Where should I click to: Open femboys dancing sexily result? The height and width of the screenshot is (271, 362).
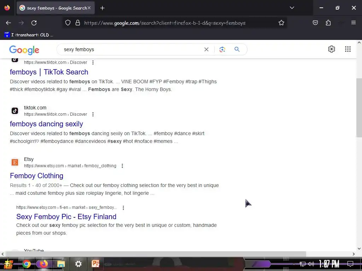[x=46, y=124]
